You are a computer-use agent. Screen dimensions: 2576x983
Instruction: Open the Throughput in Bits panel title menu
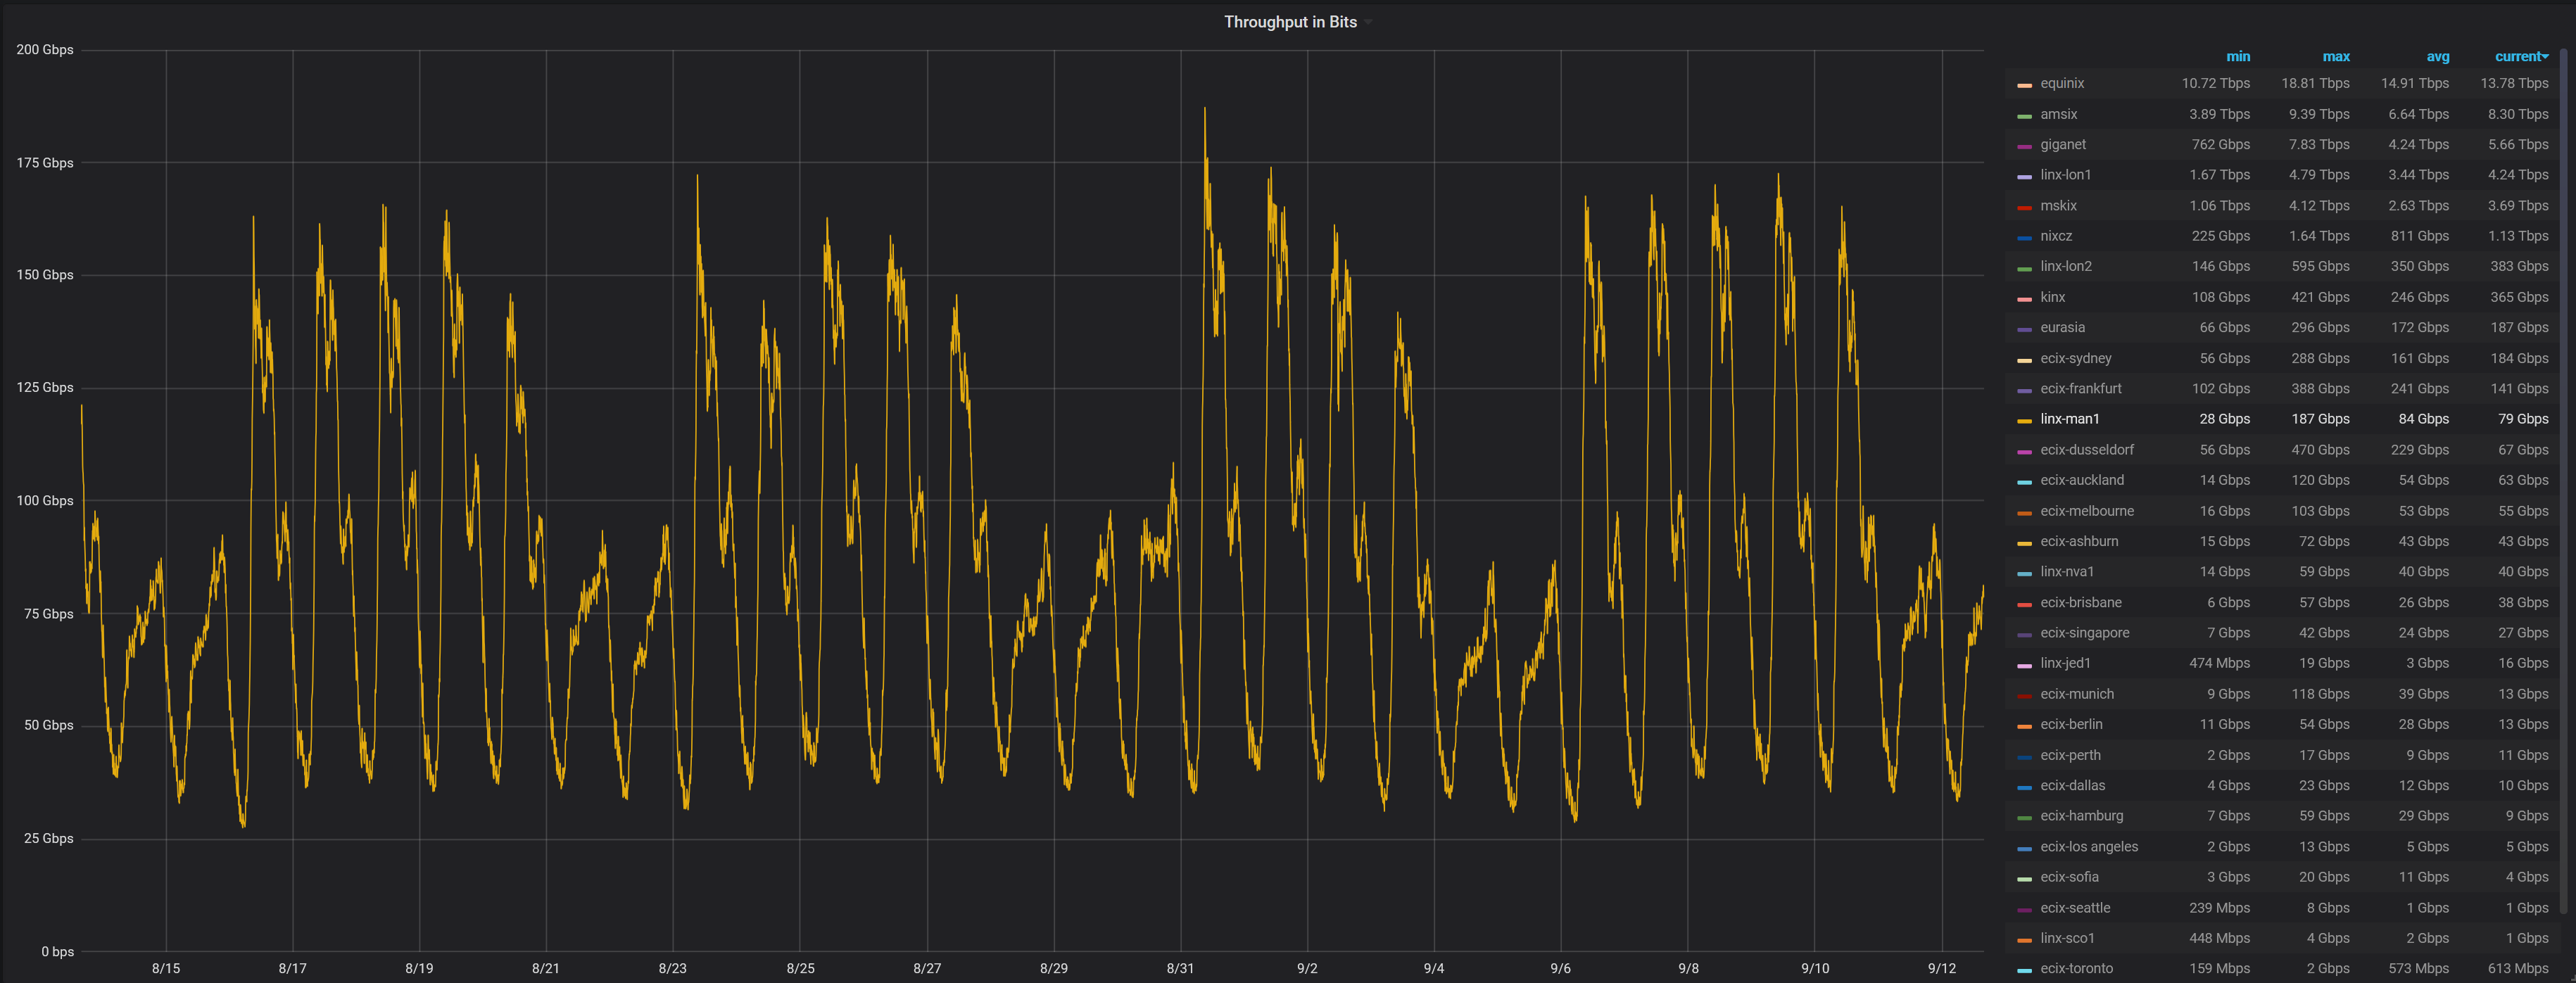1289,22
